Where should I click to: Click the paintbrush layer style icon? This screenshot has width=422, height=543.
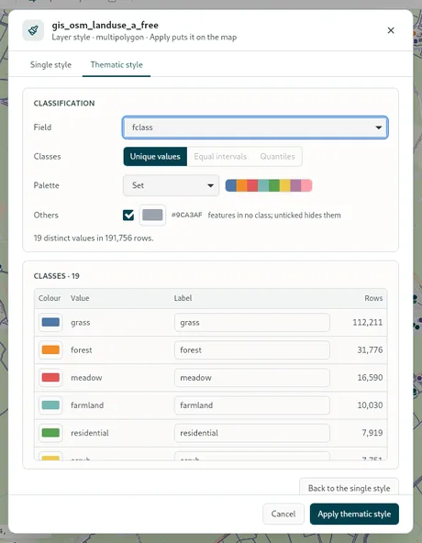[33, 30]
